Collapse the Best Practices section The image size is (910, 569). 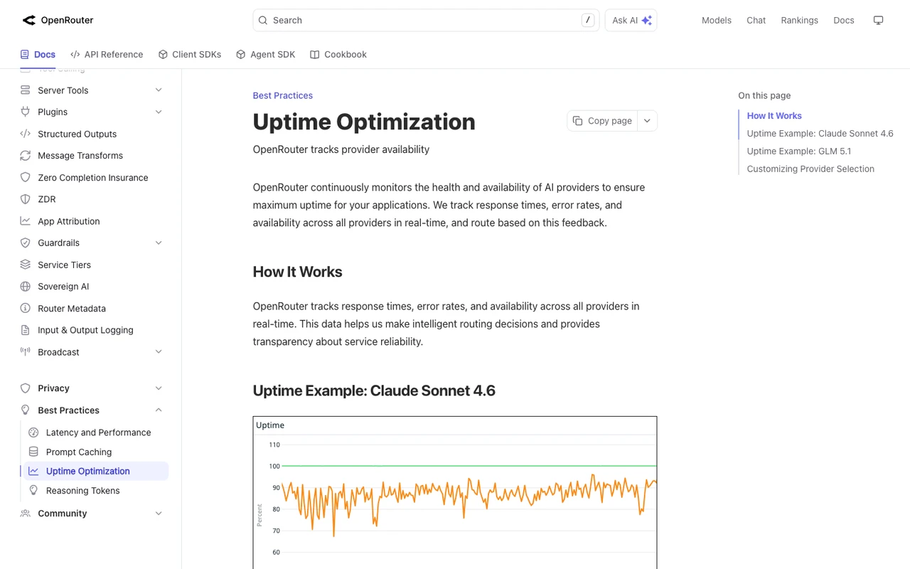(x=159, y=410)
